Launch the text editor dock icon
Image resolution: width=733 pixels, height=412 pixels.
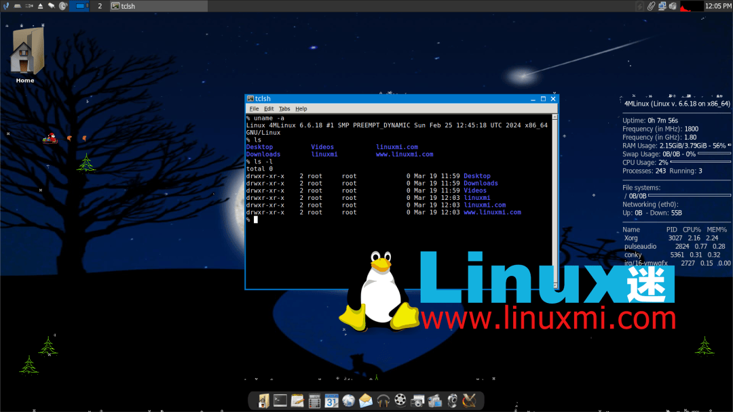(x=297, y=400)
